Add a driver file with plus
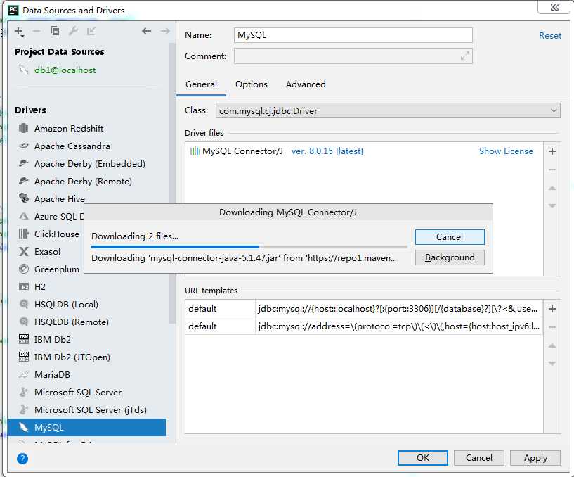The image size is (574, 477). click(552, 151)
